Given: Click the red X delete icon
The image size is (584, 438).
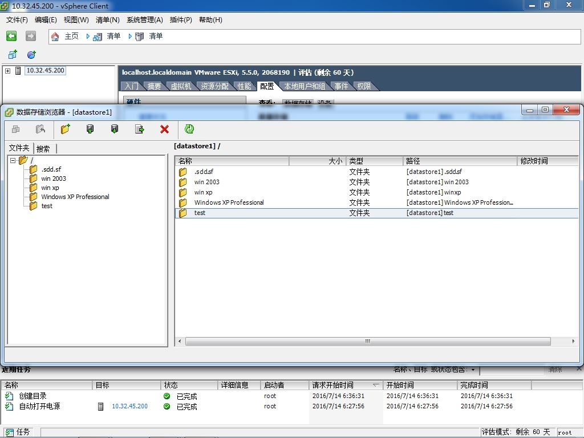Looking at the screenshot, I should click(x=164, y=129).
